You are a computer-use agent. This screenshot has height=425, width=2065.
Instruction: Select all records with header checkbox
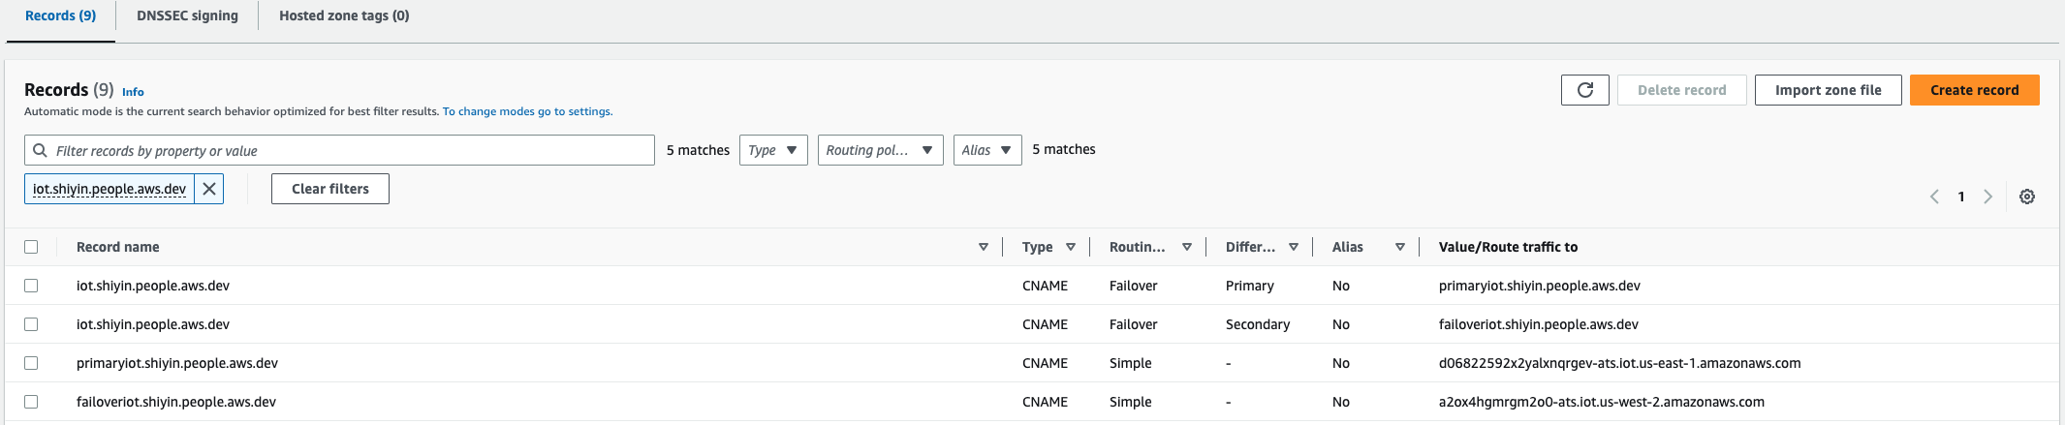[31, 247]
